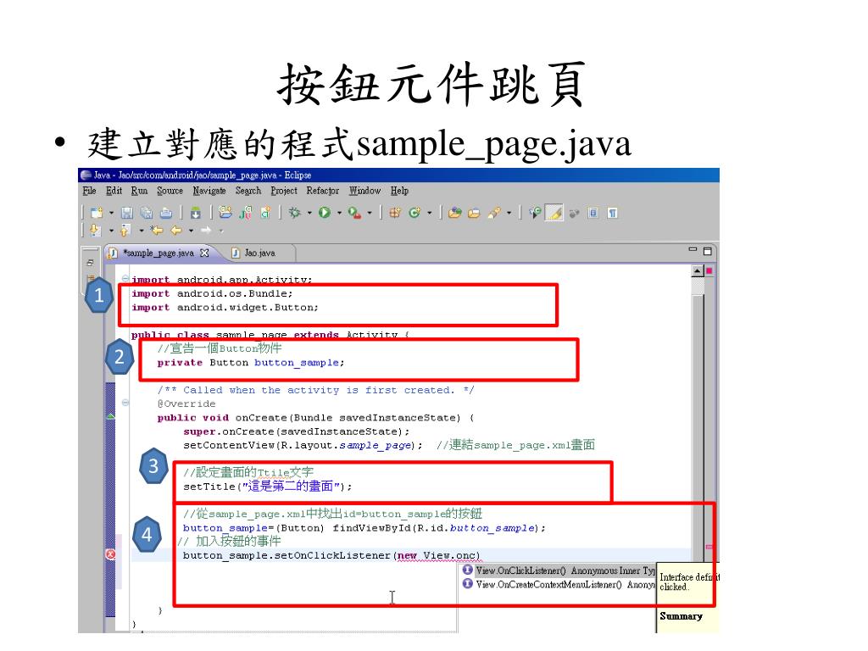The height and width of the screenshot is (651, 868).
Task: Open the Navigate menu
Action: 209,191
